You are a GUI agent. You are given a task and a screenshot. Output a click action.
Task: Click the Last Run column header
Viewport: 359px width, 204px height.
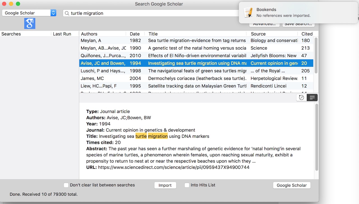tap(65, 34)
